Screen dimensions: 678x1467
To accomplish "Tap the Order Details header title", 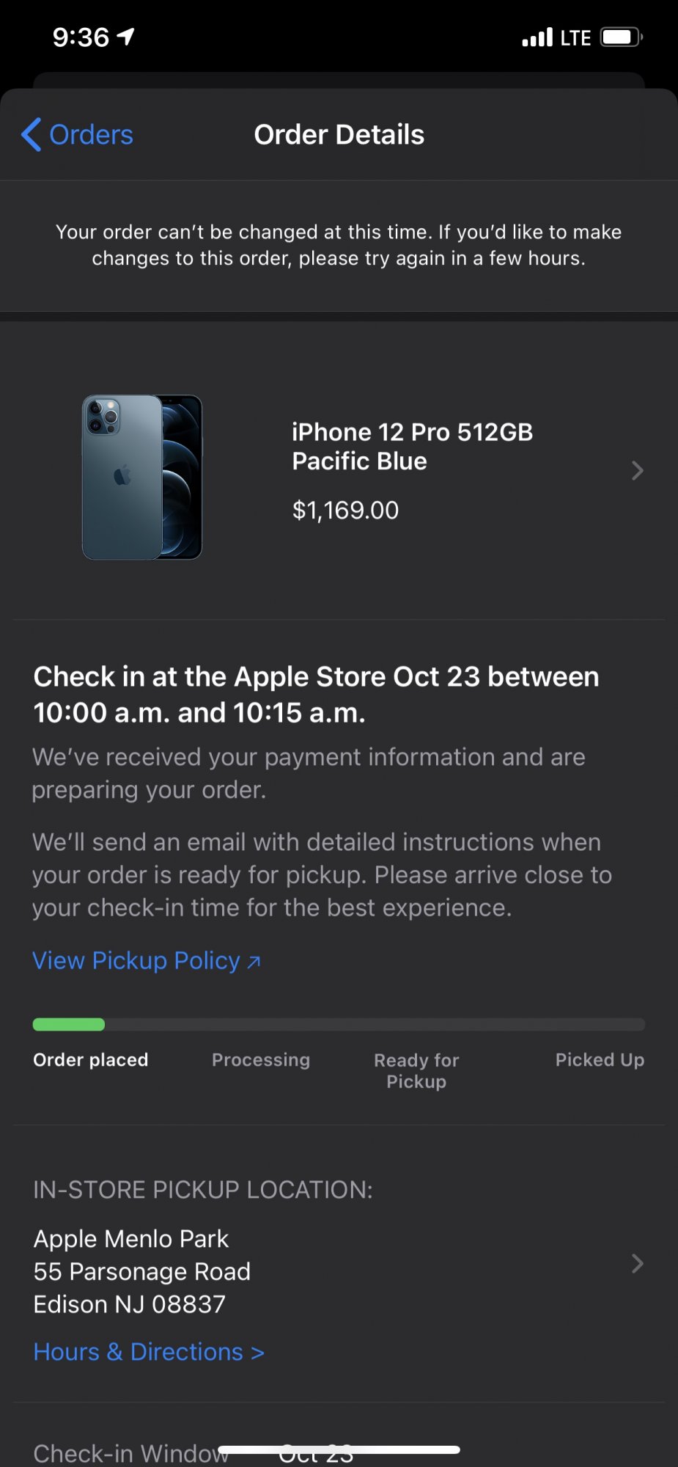I will point(339,135).
